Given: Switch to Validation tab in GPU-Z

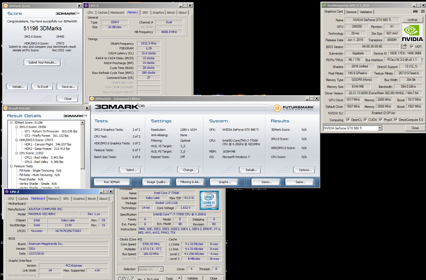Looking at the screenshot, I should point(366,12).
